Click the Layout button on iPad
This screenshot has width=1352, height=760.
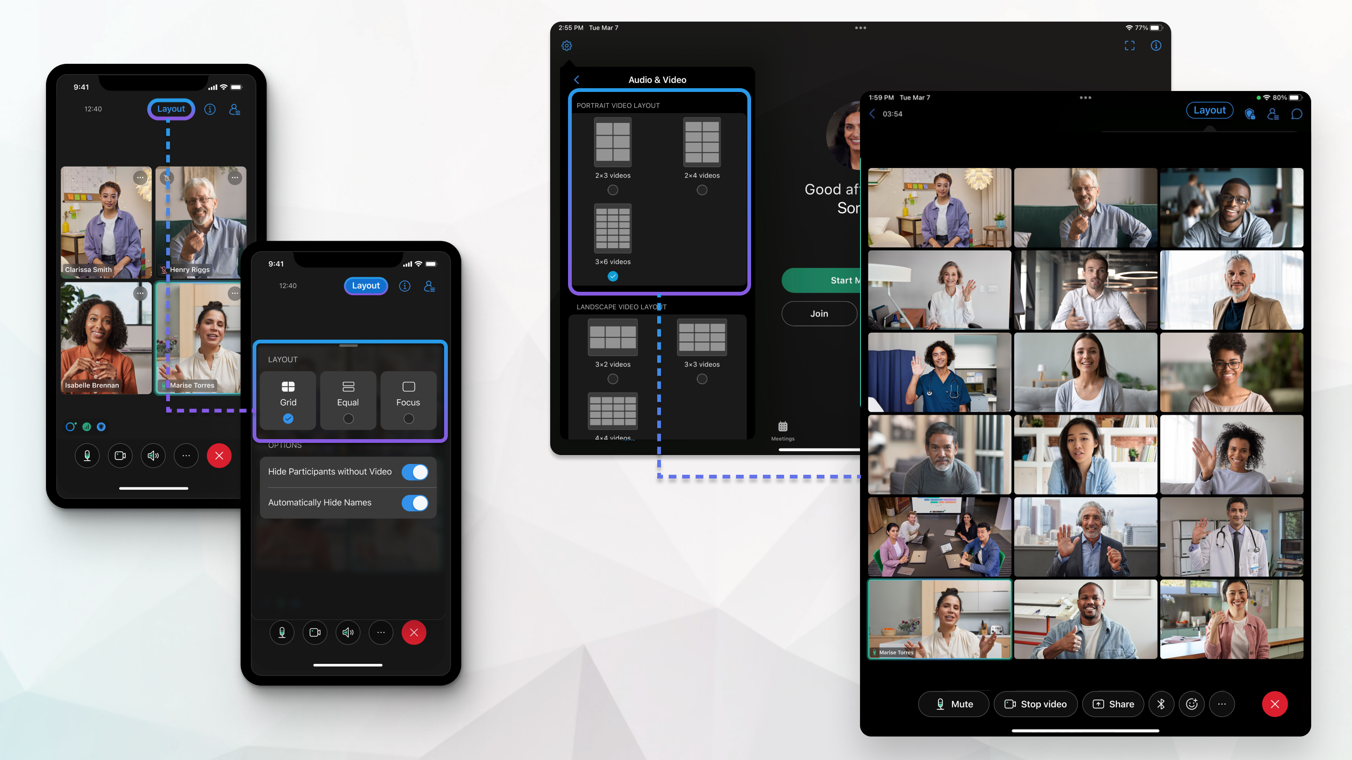[1209, 110]
